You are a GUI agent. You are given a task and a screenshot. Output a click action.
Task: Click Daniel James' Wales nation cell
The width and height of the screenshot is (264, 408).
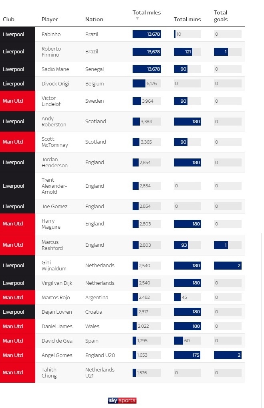pos(93,327)
